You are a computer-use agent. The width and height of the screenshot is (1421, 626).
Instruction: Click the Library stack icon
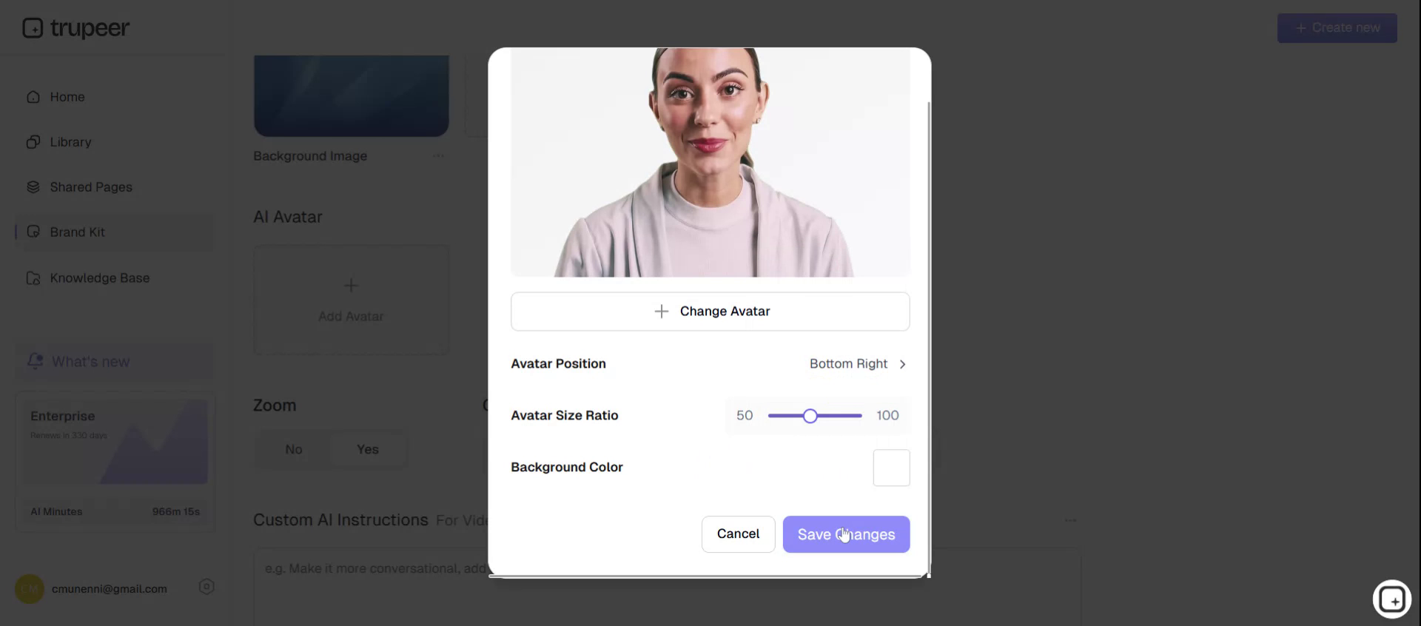point(33,142)
